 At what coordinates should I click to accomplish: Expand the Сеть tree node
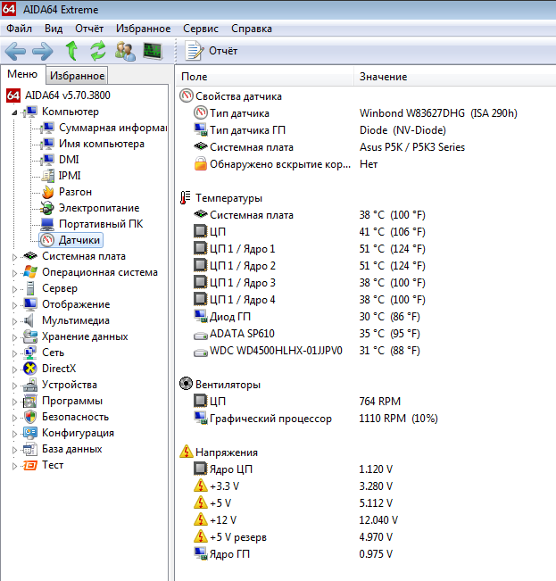(14, 353)
